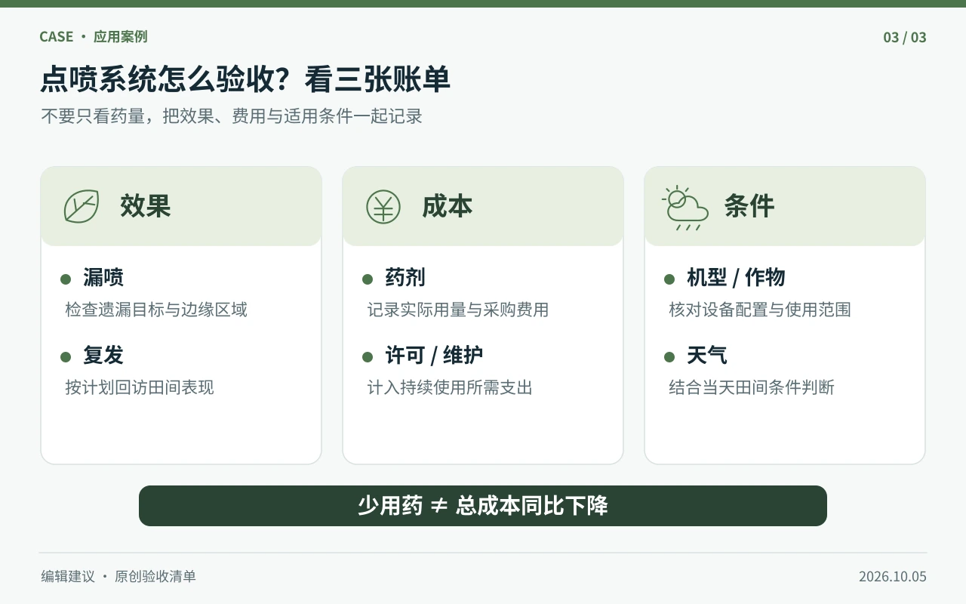Click the 漏喷 bullet title
The width and height of the screenshot is (966, 604).
(x=103, y=278)
